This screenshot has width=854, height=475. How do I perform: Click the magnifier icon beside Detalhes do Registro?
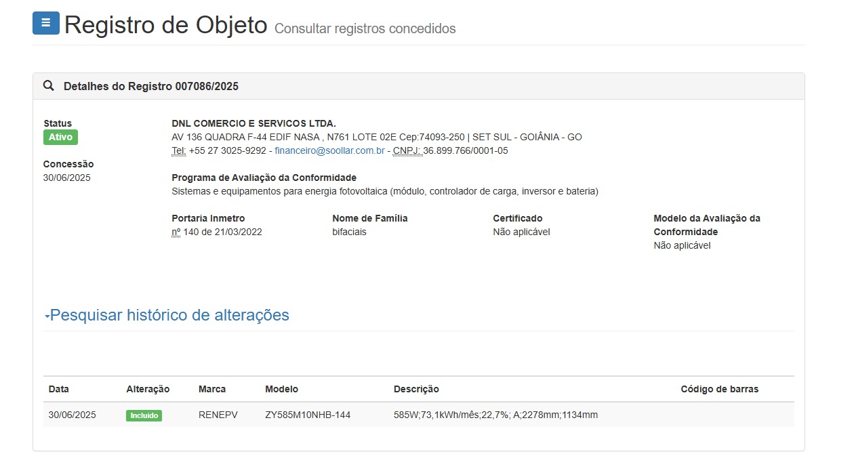tap(49, 86)
